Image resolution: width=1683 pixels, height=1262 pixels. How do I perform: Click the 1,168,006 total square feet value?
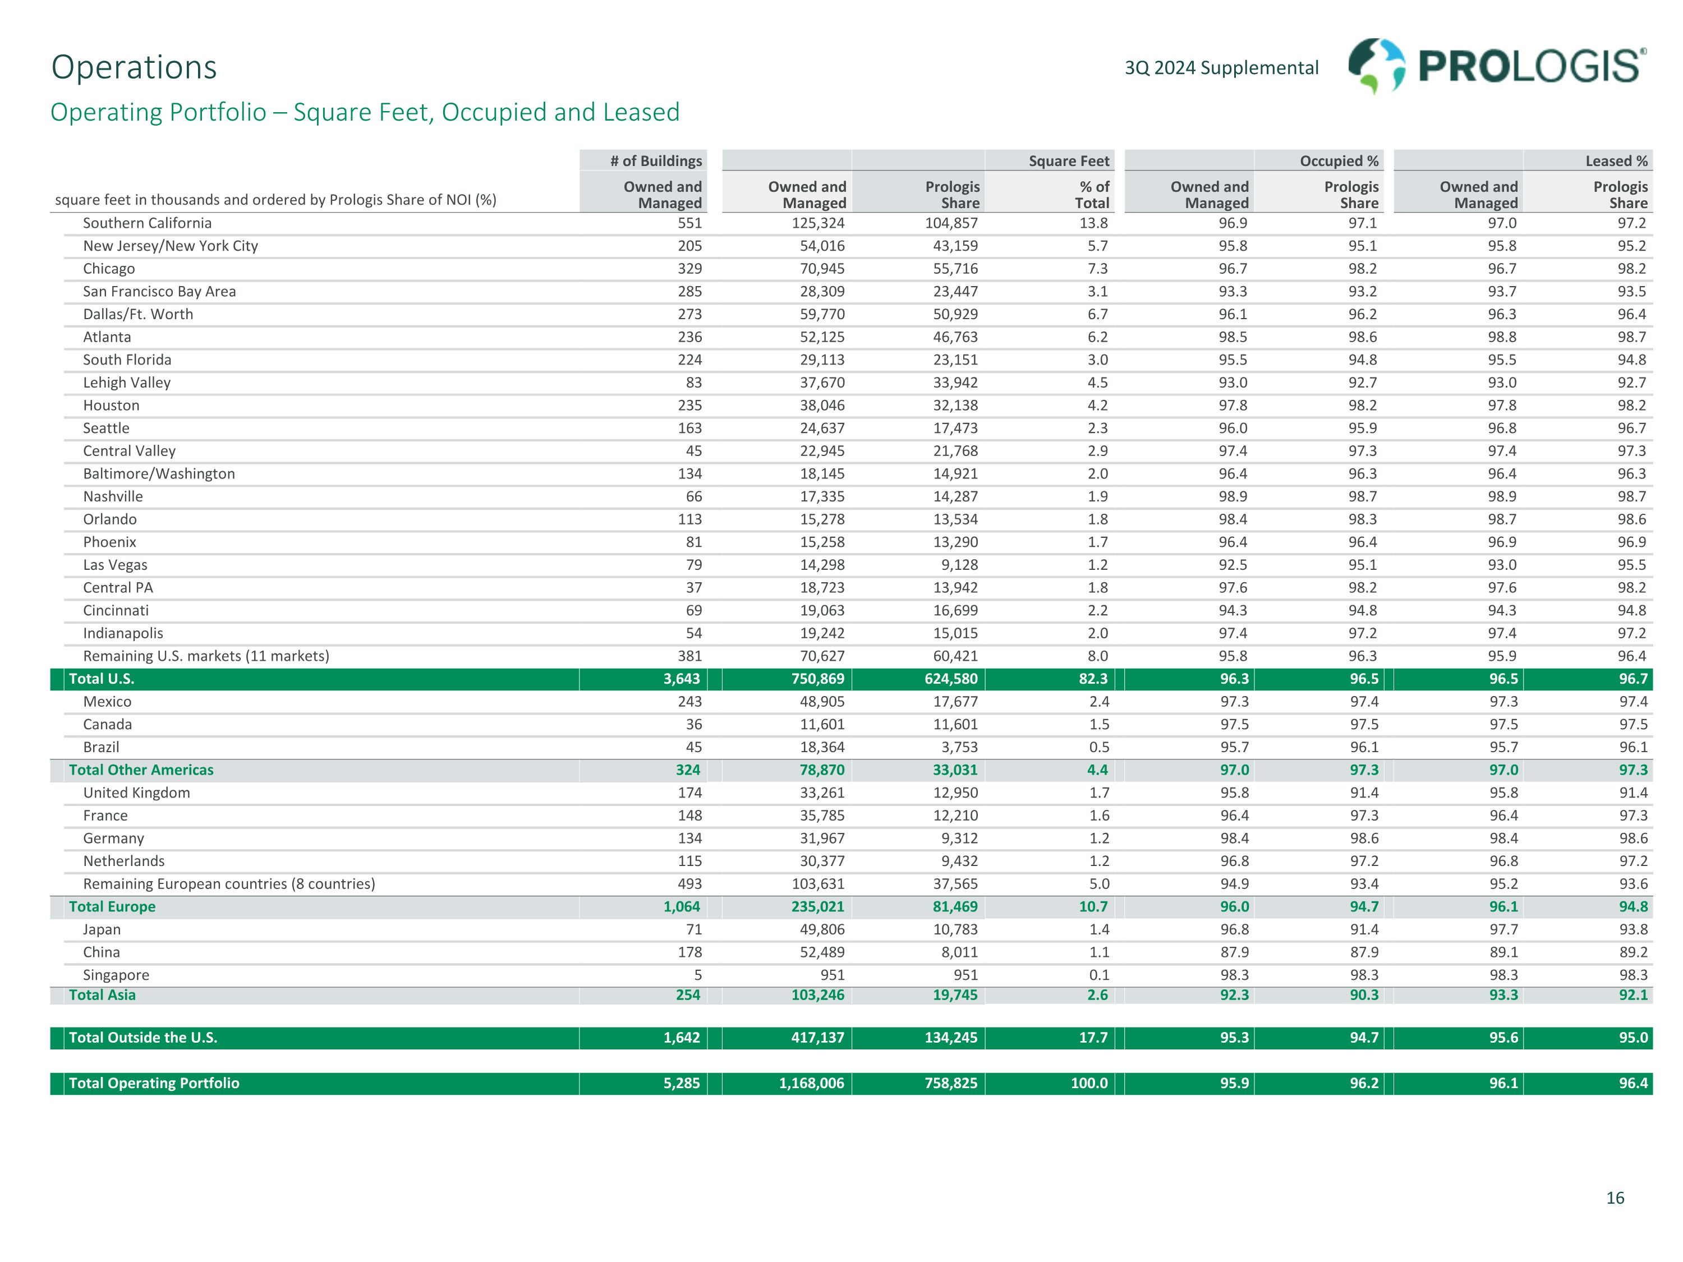point(811,1083)
